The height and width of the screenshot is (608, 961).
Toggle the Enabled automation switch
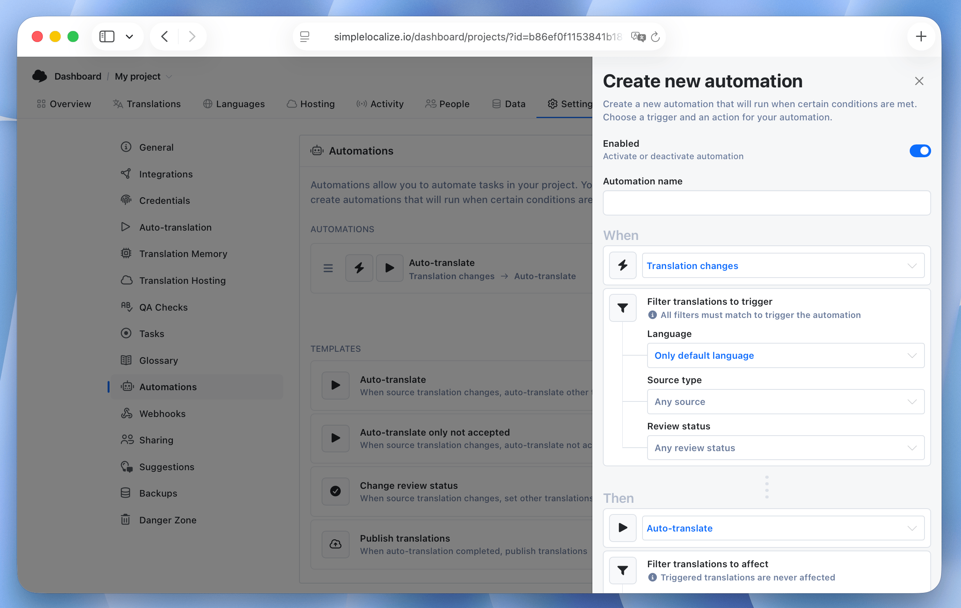[919, 150]
